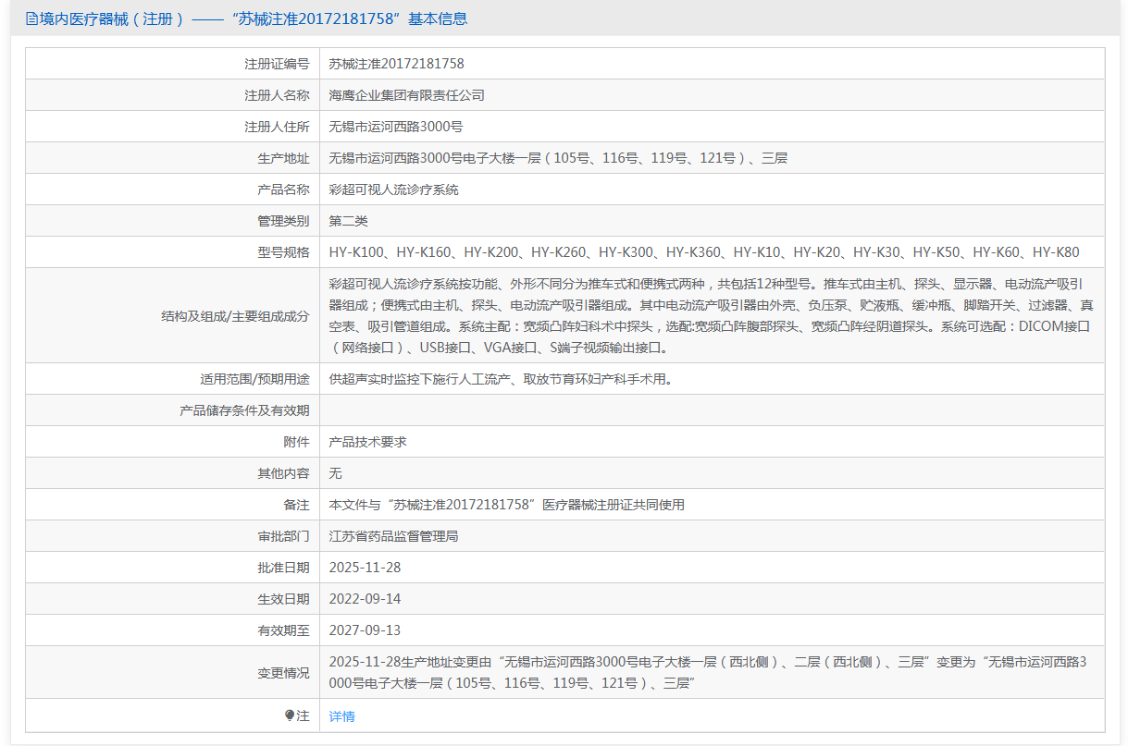
Task: Click the 适用范围/预期用途 value text
Action: click(x=500, y=379)
